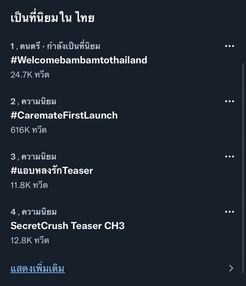The height and width of the screenshot is (286, 246).
Task: Open more options for #แอบหลงรักTeaser trend
Action: click(x=229, y=156)
